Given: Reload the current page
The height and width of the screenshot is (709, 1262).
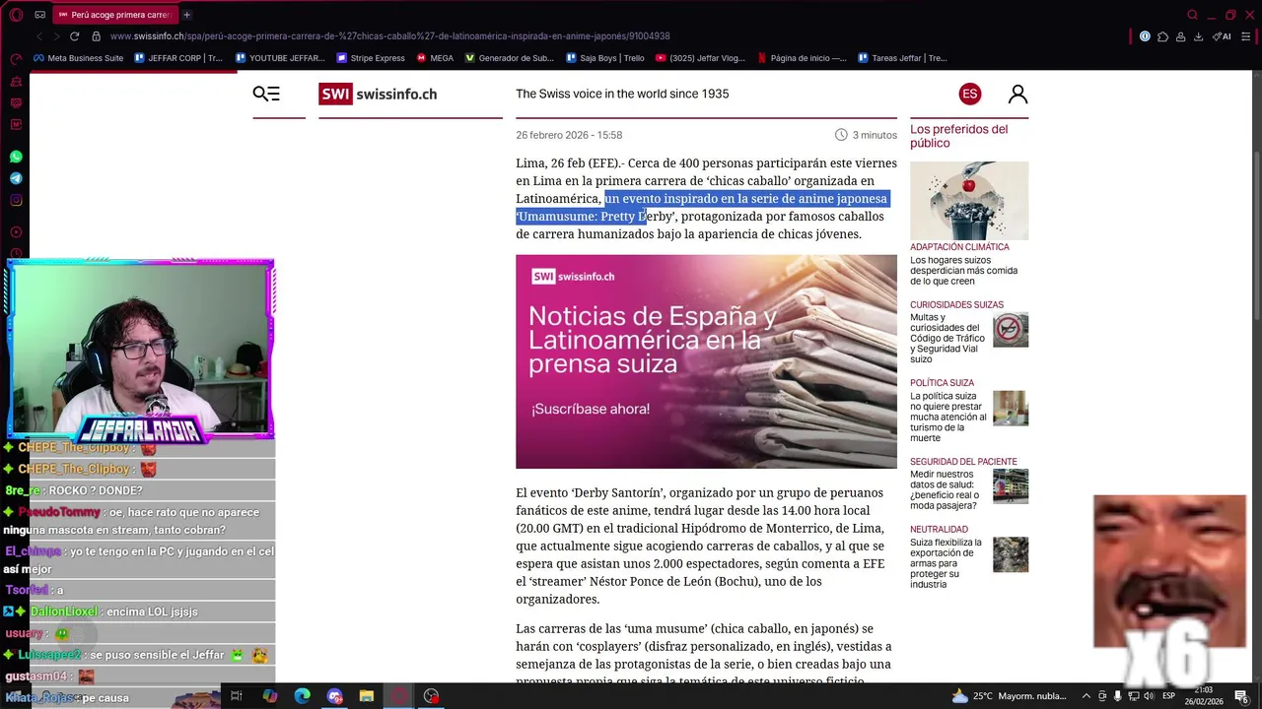Looking at the screenshot, I should (74, 36).
